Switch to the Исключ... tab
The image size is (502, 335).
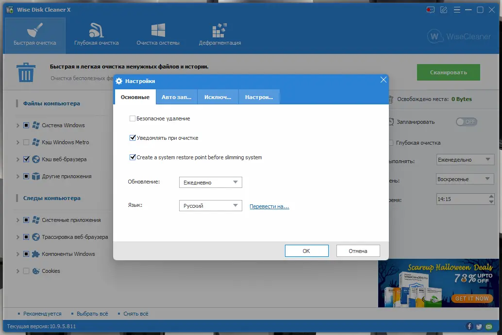click(x=218, y=97)
